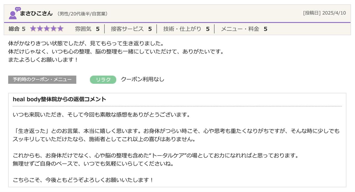Click the 総合 5 overall score
The width and height of the screenshot is (355, 192).
pos(17,29)
